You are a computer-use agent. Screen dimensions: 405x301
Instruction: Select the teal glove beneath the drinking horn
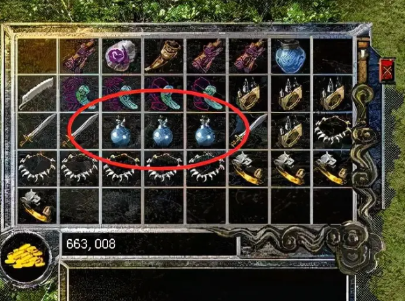click(163, 94)
